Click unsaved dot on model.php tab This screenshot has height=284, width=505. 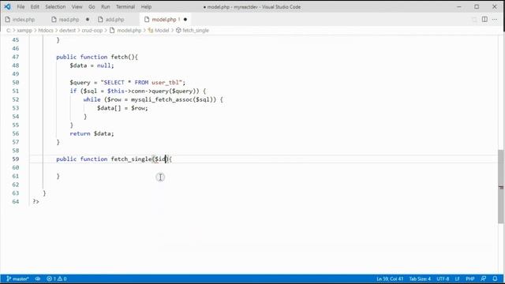(185, 20)
